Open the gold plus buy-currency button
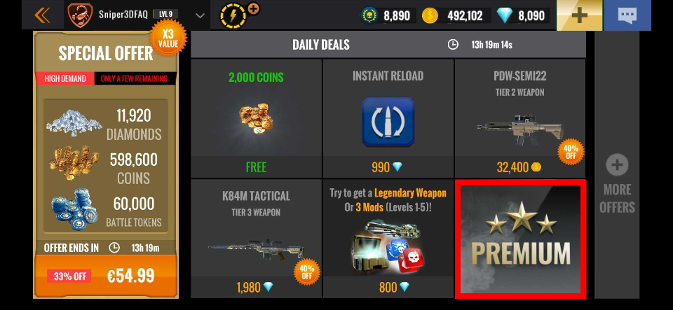673x310 pixels. point(580,15)
